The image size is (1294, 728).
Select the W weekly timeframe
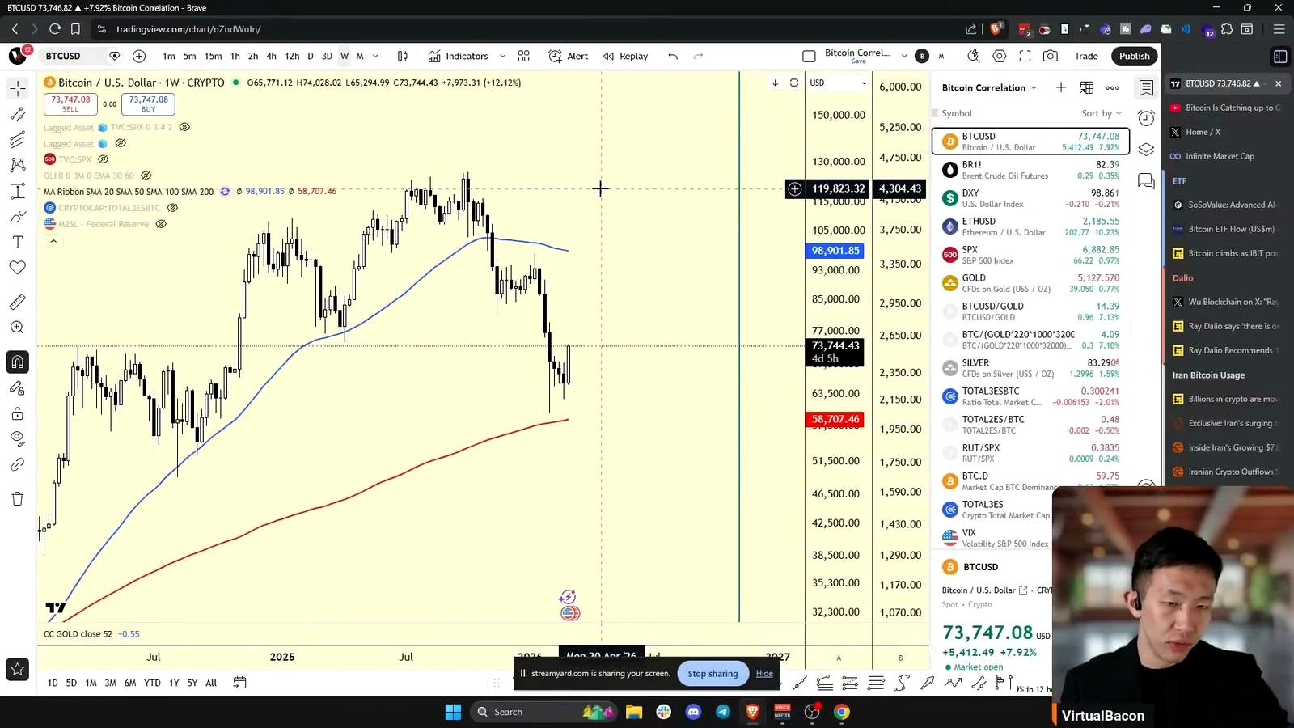[345, 56]
